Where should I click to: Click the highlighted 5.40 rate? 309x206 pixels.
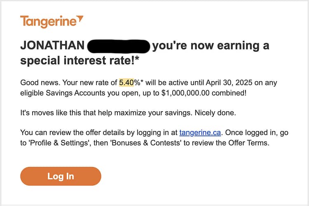click(x=127, y=82)
